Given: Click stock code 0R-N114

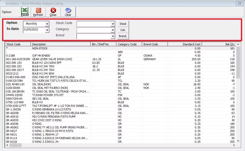Looking at the screenshot, I should click(12, 138).
